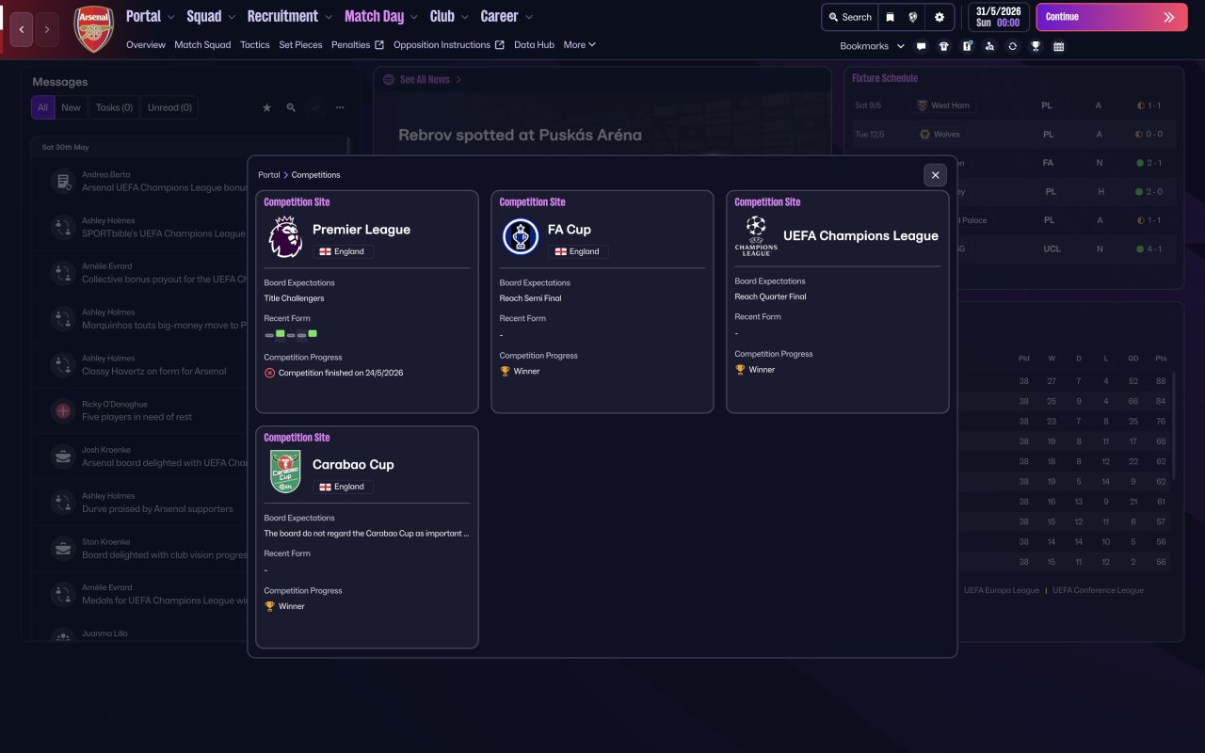
Task: Click the tactics board shortcut icon
Action: tap(967, 46)
